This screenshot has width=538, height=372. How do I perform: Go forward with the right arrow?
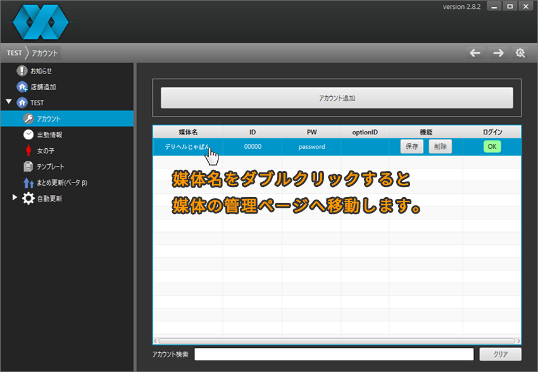point(498,53)
